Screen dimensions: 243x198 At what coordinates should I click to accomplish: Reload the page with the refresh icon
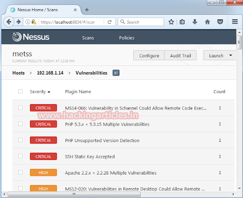tap(110, 22)
